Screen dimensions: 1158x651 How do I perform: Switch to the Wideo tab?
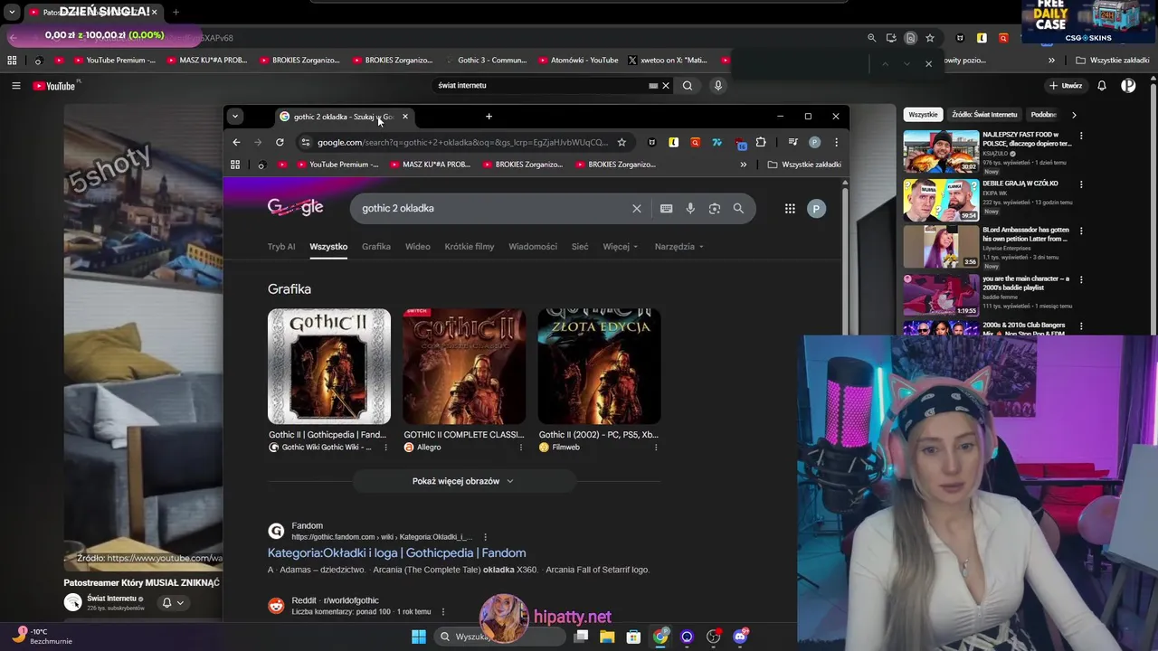coord(417,246)
